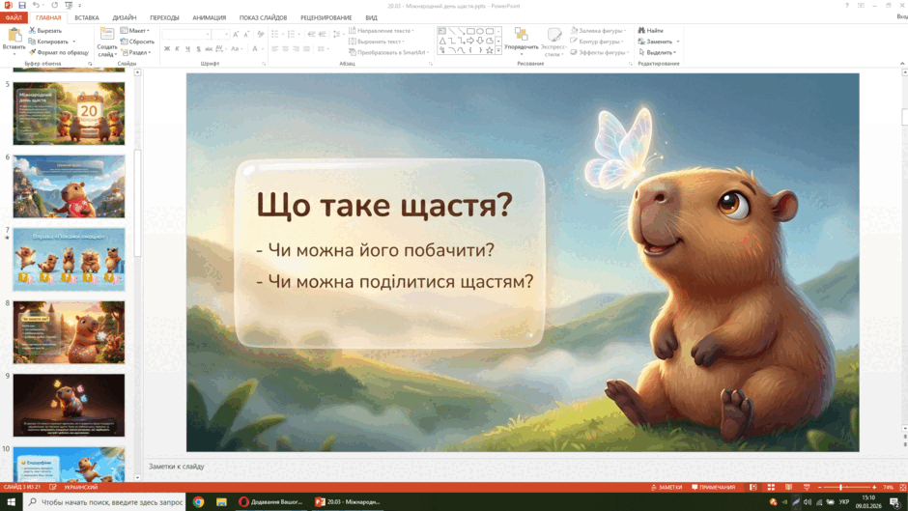
Task: Justify text alignment
Action: 306,49
